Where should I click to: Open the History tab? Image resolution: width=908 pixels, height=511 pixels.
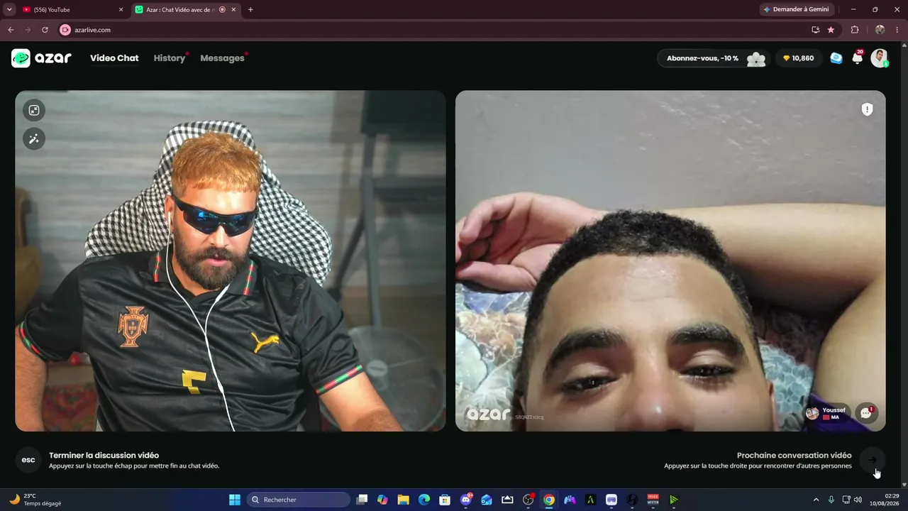pyautogui.click(x=170, y=58)
